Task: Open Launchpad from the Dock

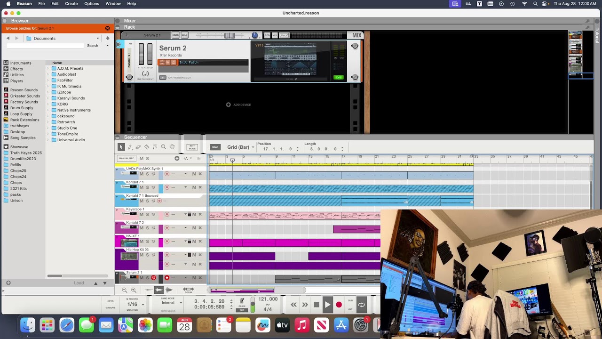Action: coord(47,325)
